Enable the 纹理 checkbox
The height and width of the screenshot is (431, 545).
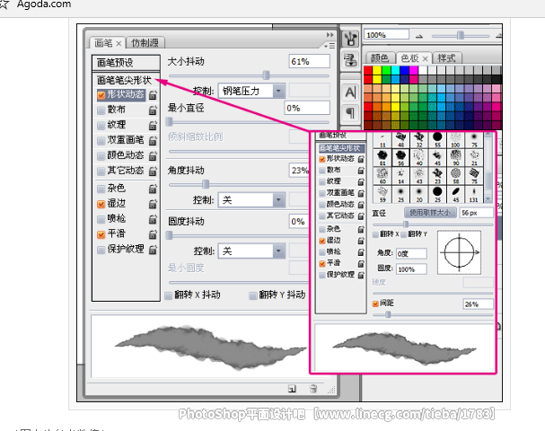point(101,125)
